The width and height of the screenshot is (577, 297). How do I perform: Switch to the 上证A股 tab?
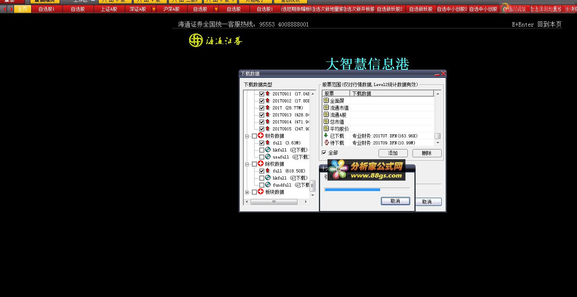(x=109, y=9)
